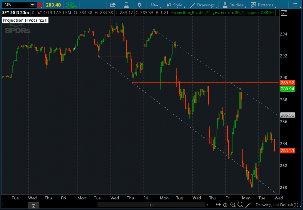Click the share chart icon
303x210 pixels.
pyautogui.click(x=113, y=5)
